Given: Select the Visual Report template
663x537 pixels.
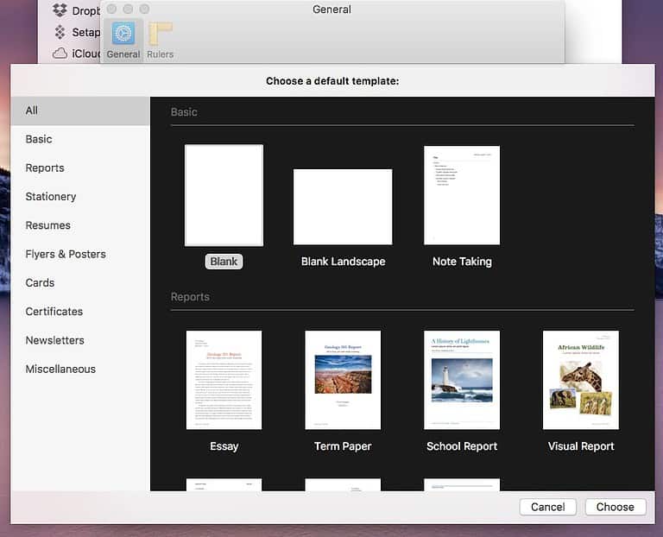Looking at the screenshot, I should [581, 380].
